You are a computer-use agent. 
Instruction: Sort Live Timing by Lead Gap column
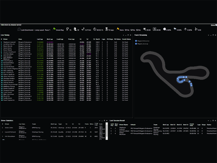click(60, 39)
